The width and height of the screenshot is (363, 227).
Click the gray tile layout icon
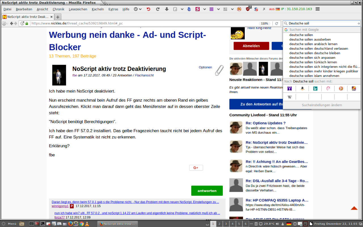(225, 9)
